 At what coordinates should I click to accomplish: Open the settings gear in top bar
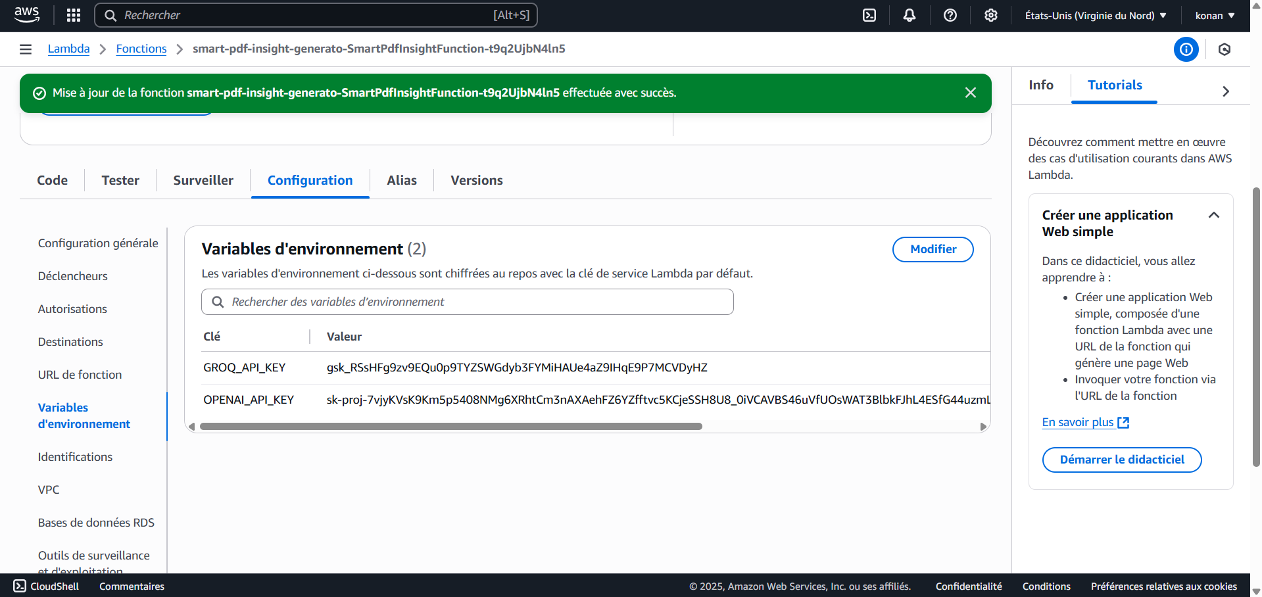pyautogui.click(x=991, y=15)
